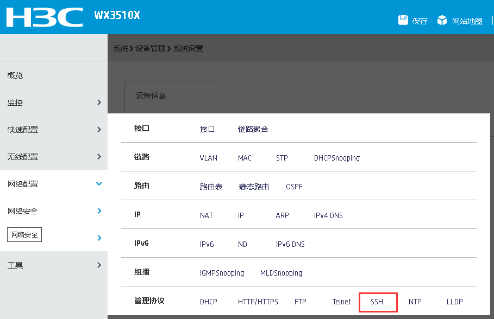
Task: Open the IPv4 DNS link
Action: [x=328, y=215]
